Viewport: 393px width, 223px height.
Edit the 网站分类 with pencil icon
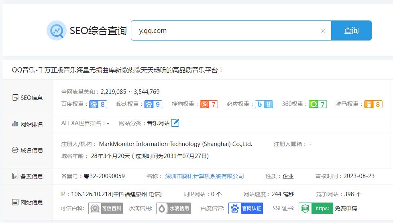[x=175, y=123]
